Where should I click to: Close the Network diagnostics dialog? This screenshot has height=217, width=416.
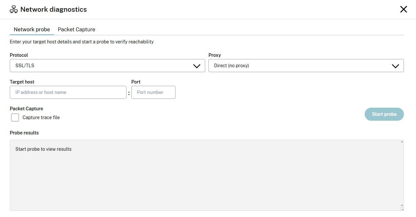(x=404, y=9)
